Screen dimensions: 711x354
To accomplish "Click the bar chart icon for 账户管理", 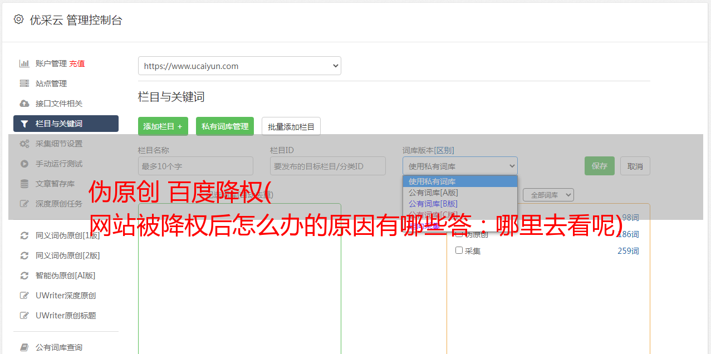I will 24,63.
